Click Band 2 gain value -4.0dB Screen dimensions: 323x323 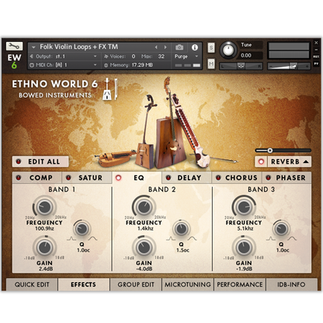pos(144,269)
